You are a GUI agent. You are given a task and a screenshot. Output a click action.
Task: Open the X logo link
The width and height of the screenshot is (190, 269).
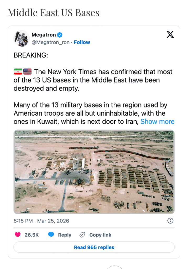point(170,34)
